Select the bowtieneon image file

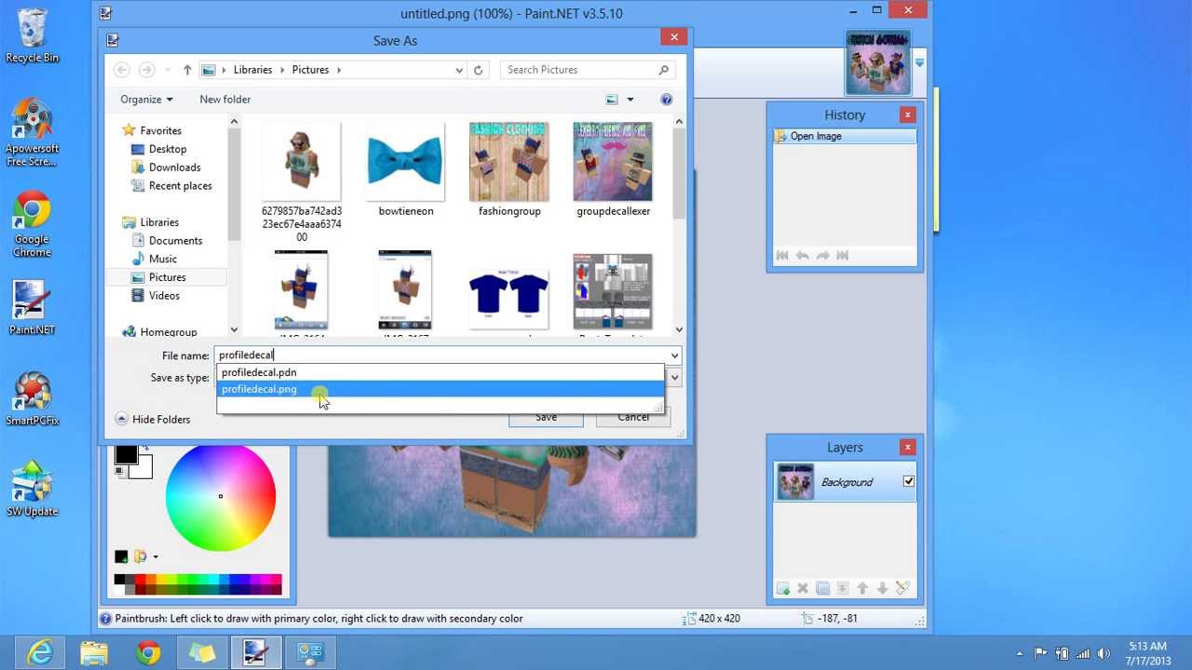405,169
